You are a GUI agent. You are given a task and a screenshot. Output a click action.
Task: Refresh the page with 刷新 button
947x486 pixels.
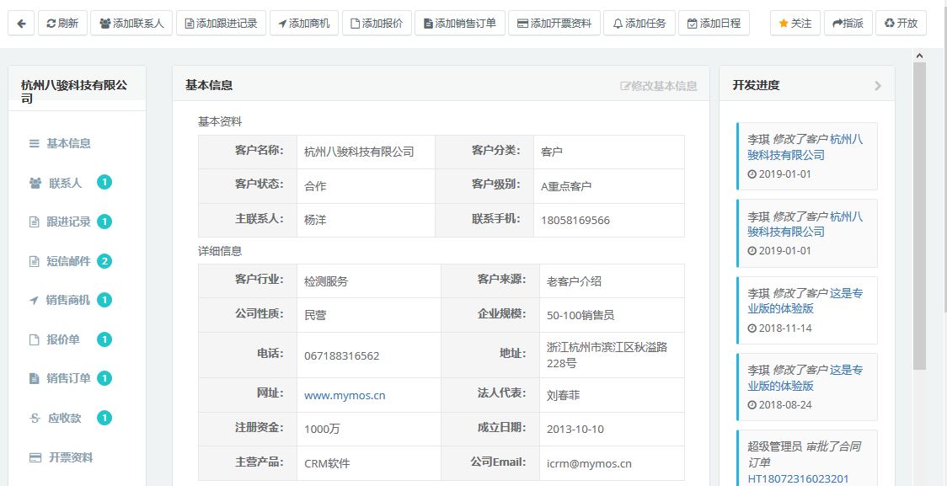coord(63,24)
